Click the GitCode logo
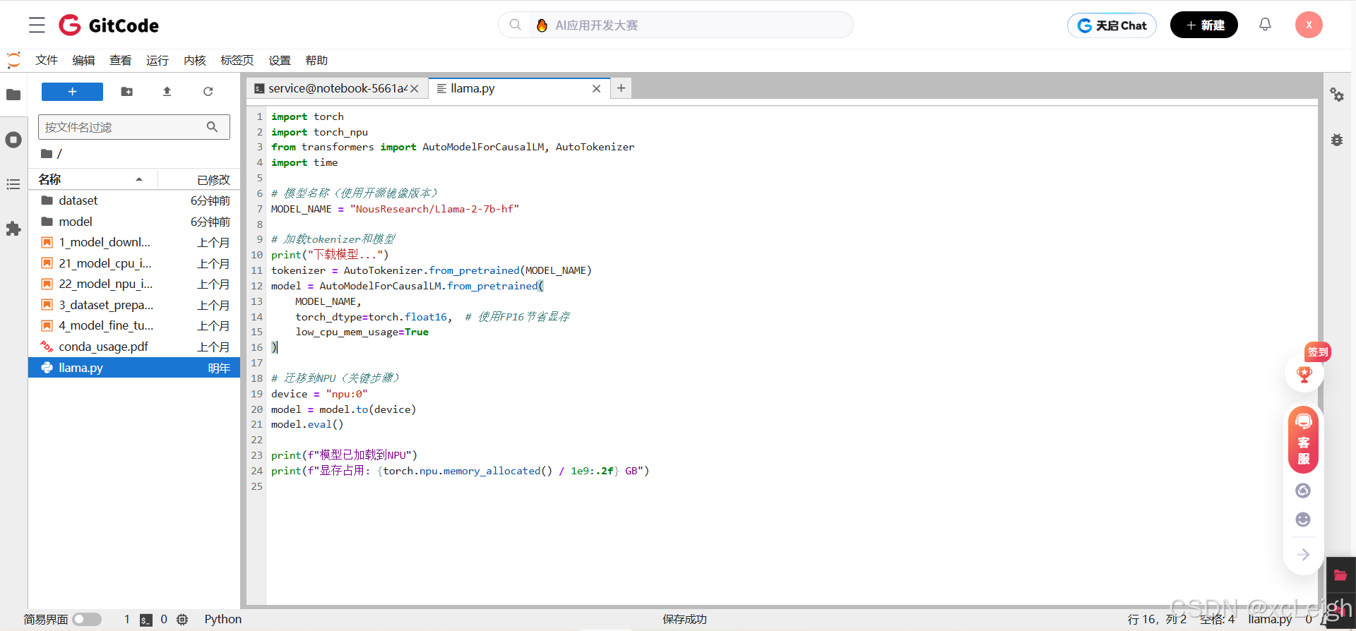 tap(109, 25)
